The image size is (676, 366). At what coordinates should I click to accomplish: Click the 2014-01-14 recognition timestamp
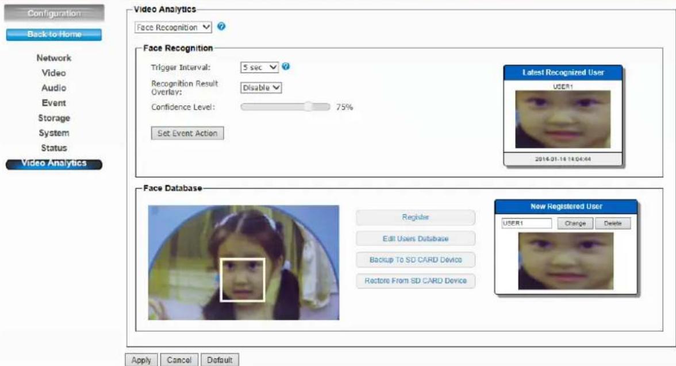click(563, 159)
